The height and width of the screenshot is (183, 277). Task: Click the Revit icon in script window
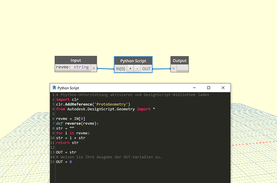coord(54,88)
